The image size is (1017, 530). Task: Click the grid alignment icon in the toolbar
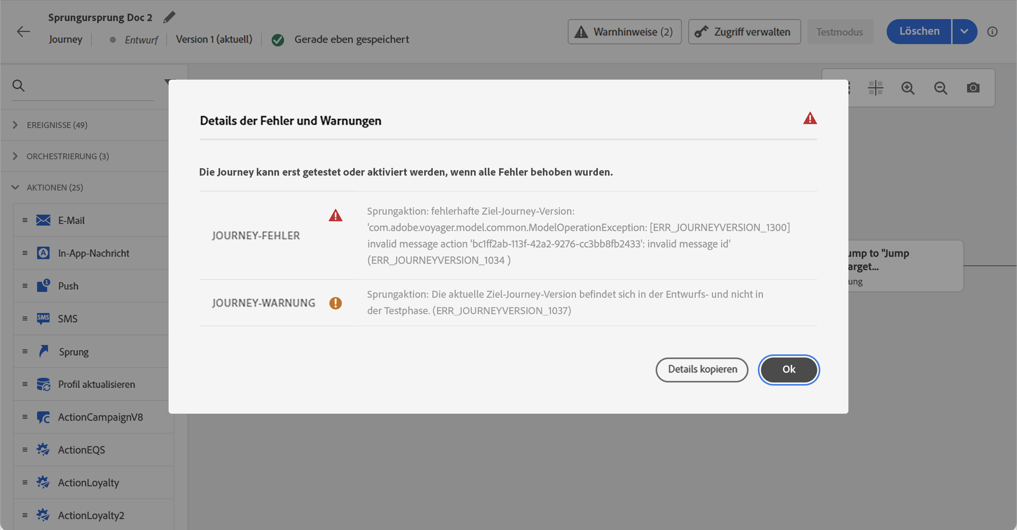[875, 88]
